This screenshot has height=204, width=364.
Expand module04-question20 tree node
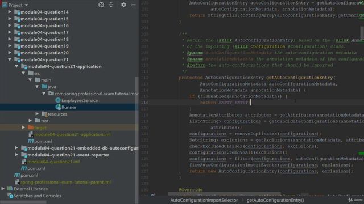click(x=10, y=53)
